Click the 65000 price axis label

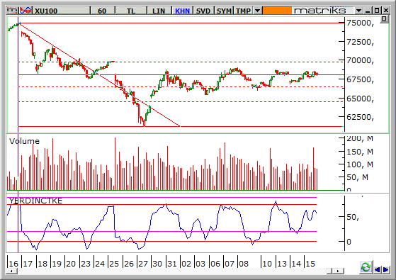pos(360,99)
